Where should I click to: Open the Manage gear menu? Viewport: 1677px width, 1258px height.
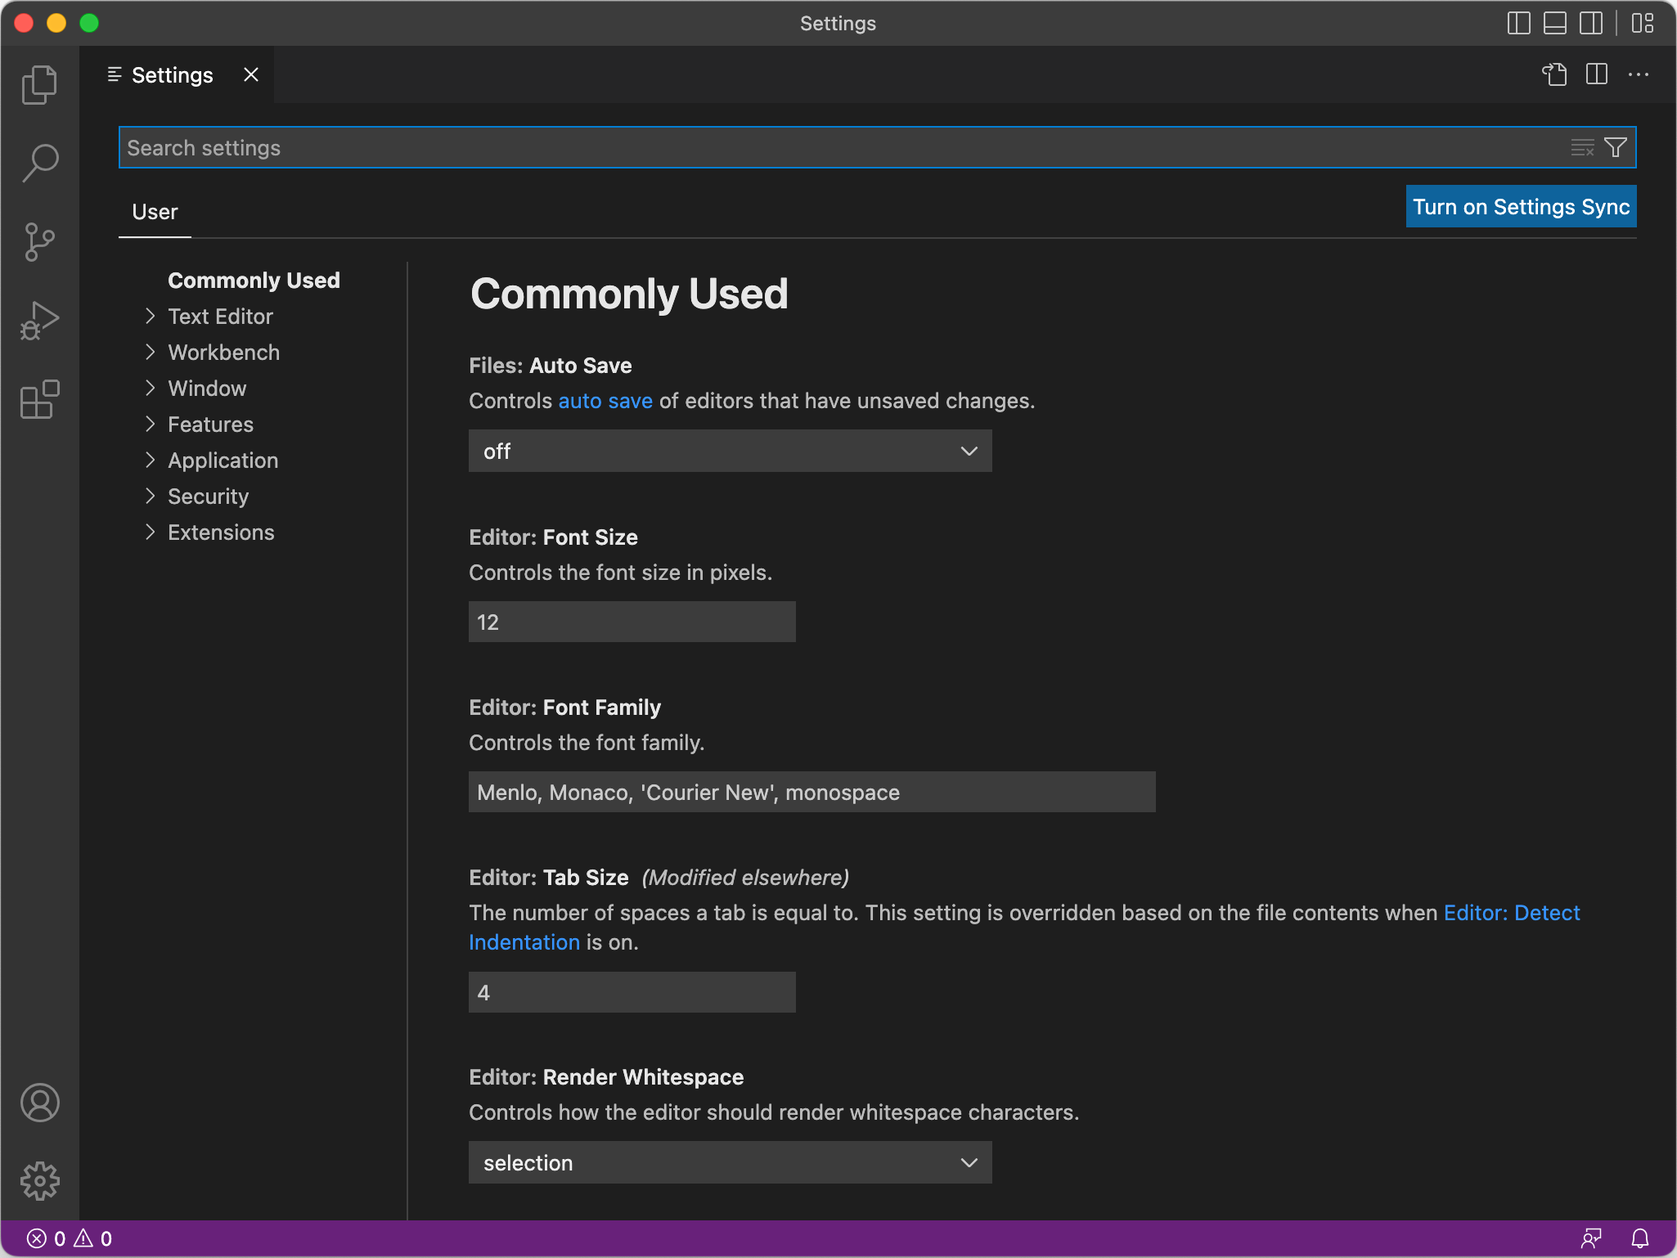[x=39, y=1181]
